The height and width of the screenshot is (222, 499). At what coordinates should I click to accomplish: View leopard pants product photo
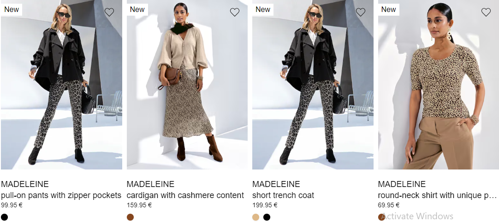pyautogui.click(x=61, y=85)
